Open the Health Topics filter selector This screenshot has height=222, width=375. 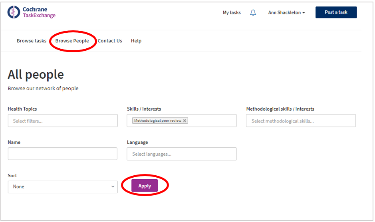point(63,121)
